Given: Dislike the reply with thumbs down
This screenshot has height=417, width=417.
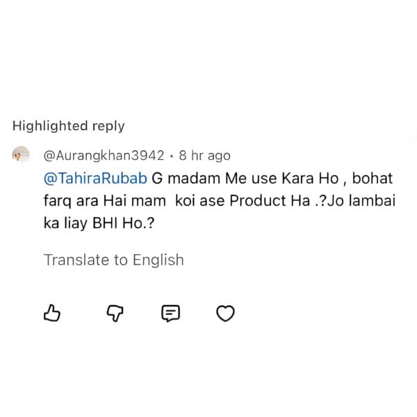Looking at the screenshot, I should pyautogui.click(x=110, y=313).
